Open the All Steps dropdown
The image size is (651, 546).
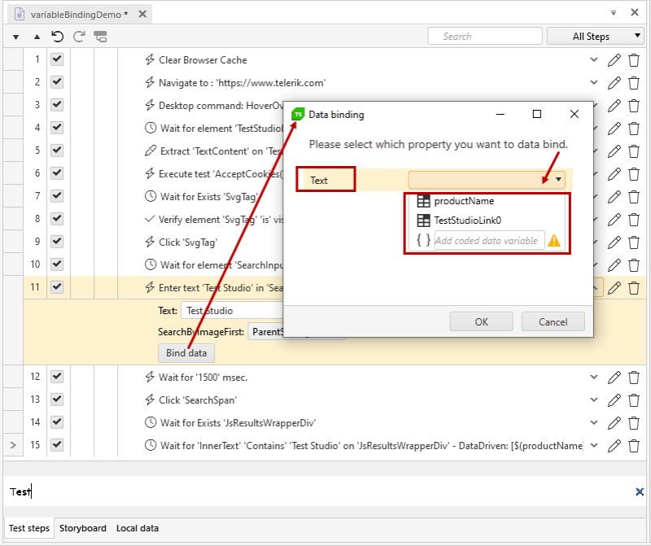click(x=595, y=36)
